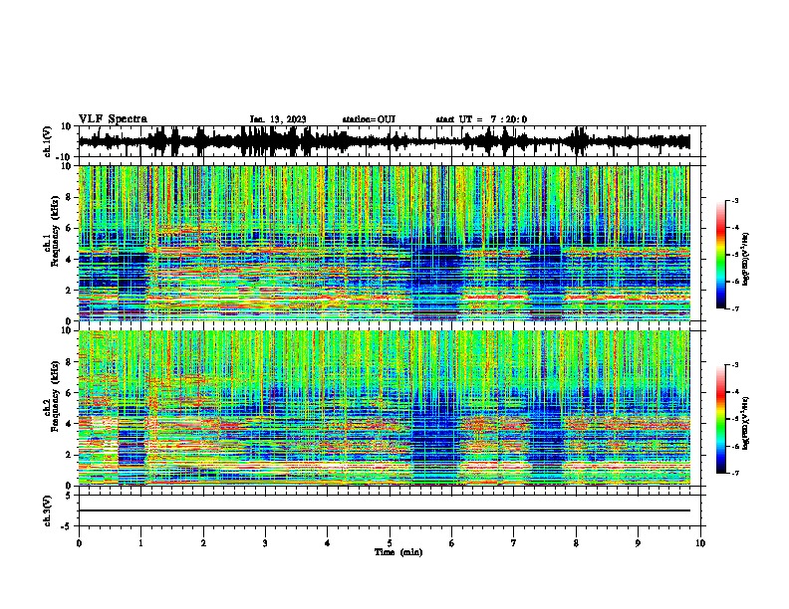The image size is (789, 609).
Task: Click time axis tick label "2"
Action: [203, 543]
